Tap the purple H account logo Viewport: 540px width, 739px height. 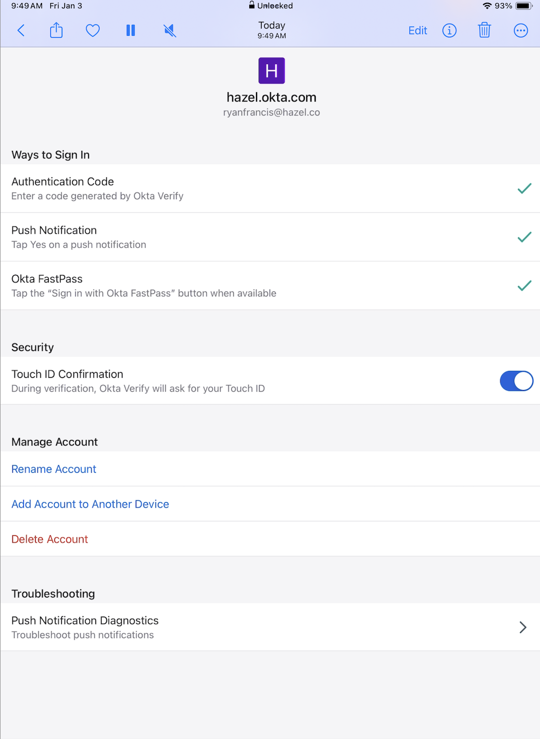pos(272,70)
